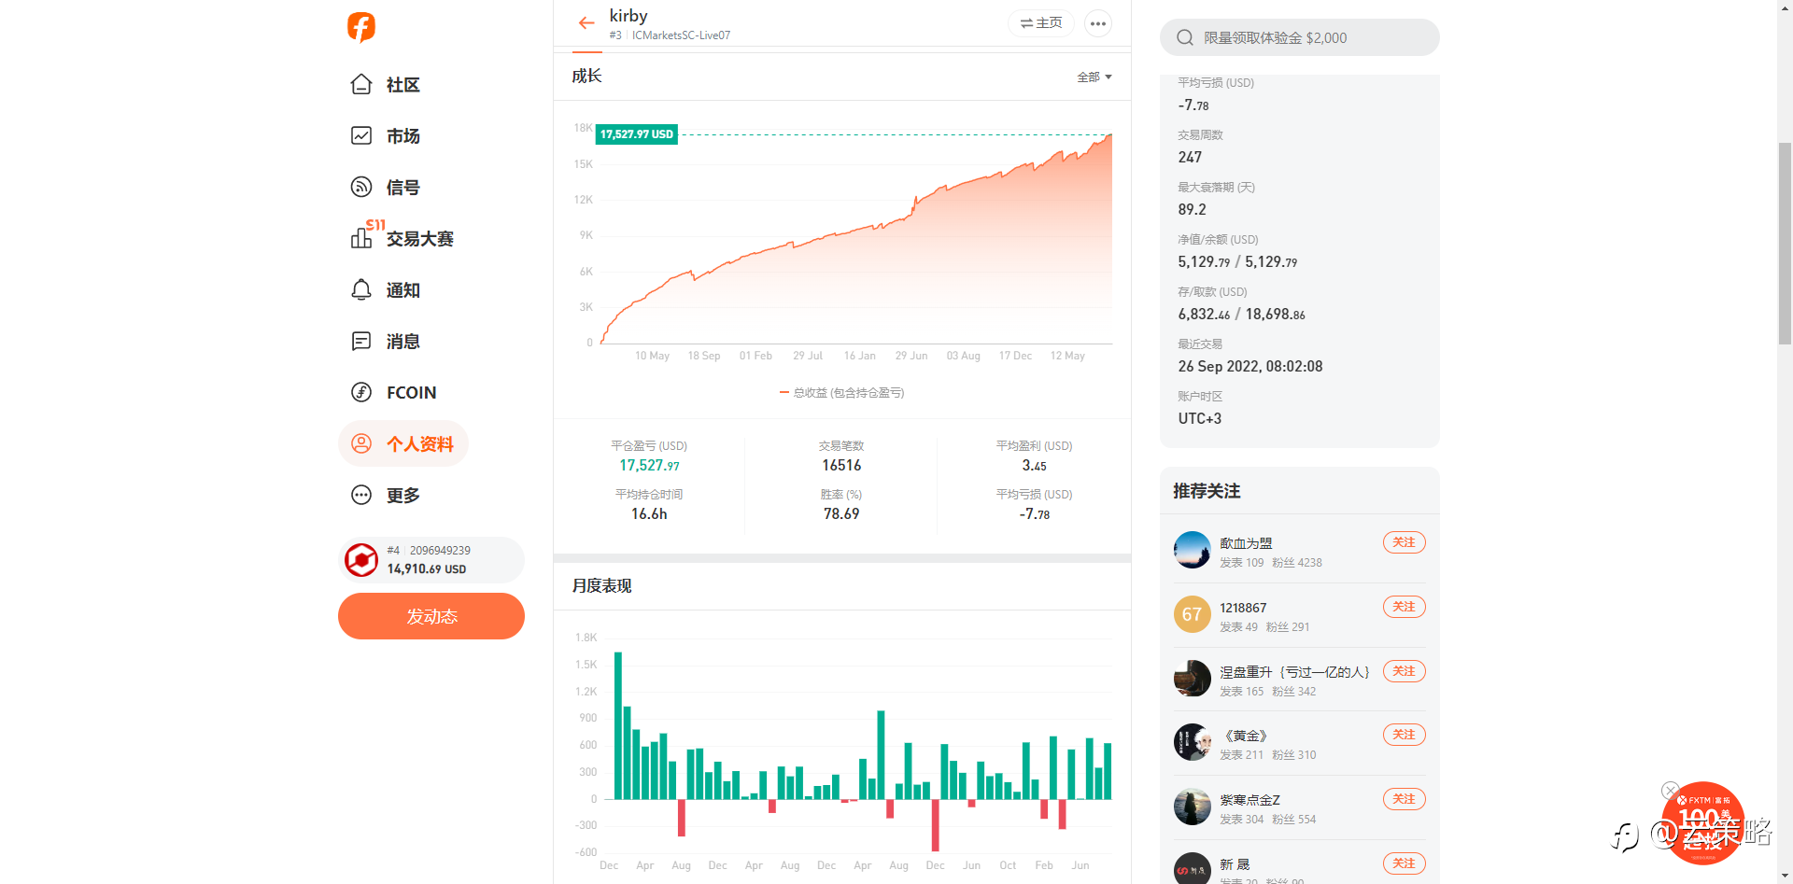1793x884 pixels.
Task: Click the search field for 限量领取体验金
Action: [1299, 38]
